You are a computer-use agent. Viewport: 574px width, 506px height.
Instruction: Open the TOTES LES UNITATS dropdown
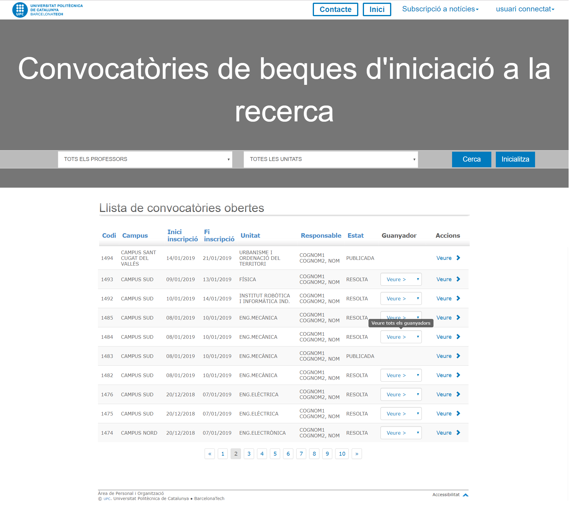331,159
